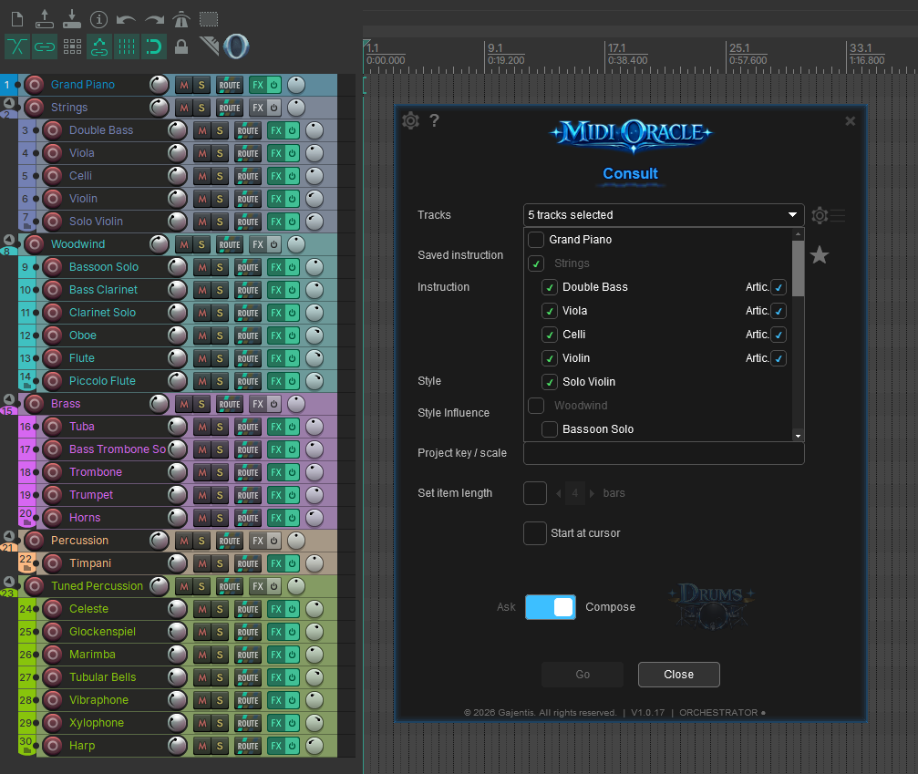Toggle the grid lines icon
Image resolution: width=918 pixels, height=774 pixels.
(x=127, y=46)
